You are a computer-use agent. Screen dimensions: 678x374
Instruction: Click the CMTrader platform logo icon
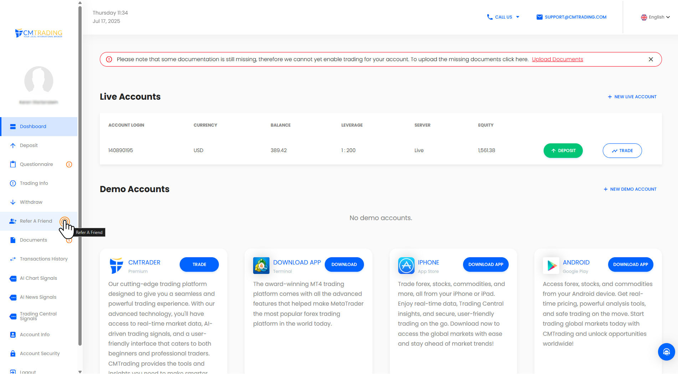[116, 266]
